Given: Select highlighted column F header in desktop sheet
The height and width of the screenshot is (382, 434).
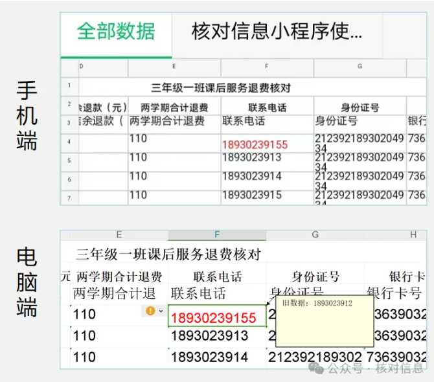Looking at the screenshot, I should click(217, 235).
